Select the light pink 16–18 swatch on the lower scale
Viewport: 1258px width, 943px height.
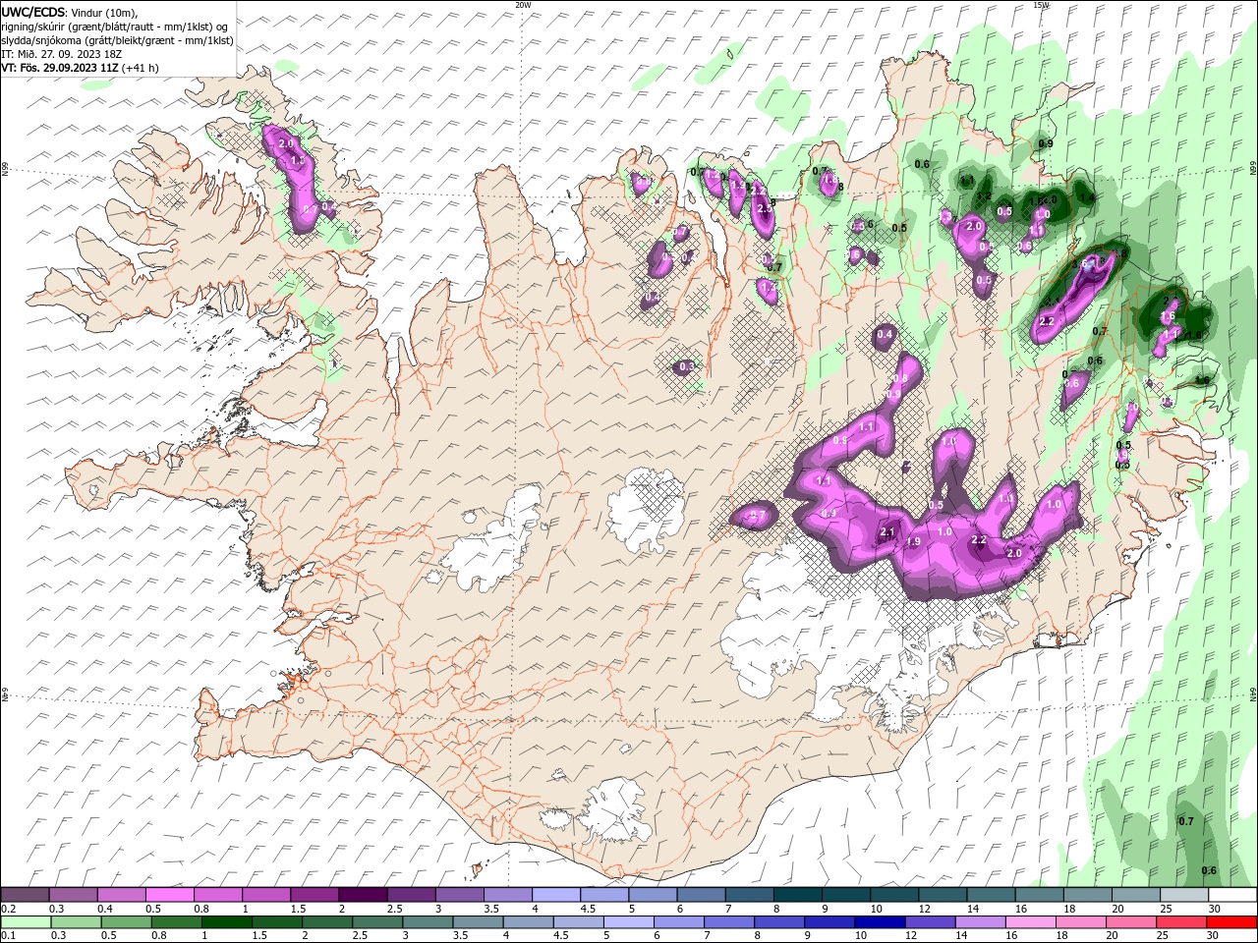pyautogui.click(x=1032, y=922)
